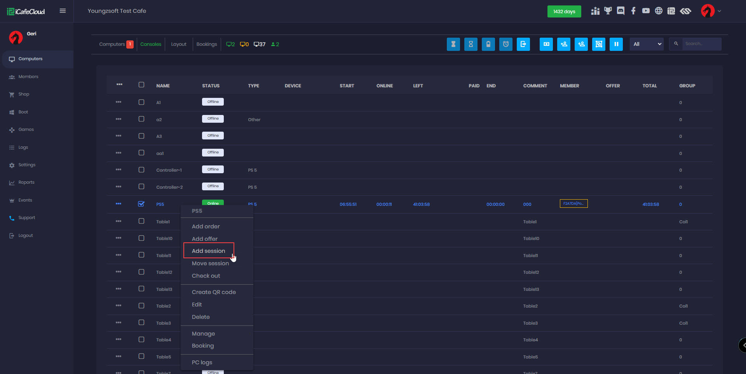Click the alarm clock toolbar icon
Image resolution: width=746 pixels, height=374 pixels.
click(505, 44)
